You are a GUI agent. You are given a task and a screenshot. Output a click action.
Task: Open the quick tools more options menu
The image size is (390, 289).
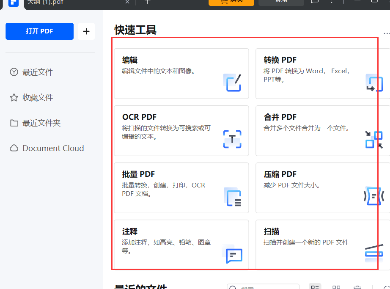click(386, 33)
